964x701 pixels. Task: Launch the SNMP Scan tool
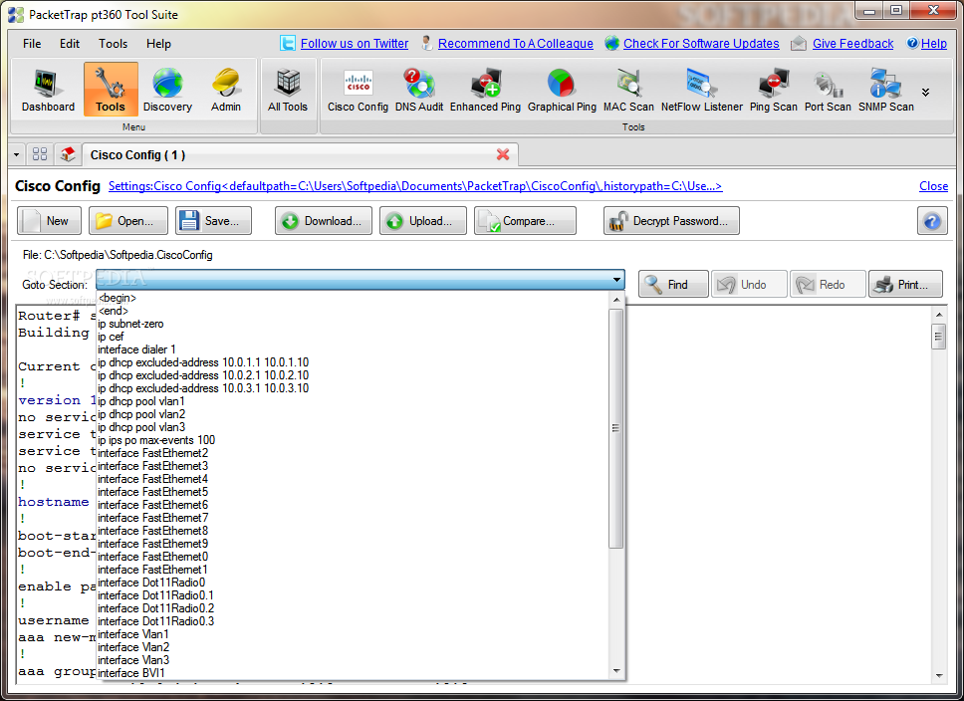(886, 91)
